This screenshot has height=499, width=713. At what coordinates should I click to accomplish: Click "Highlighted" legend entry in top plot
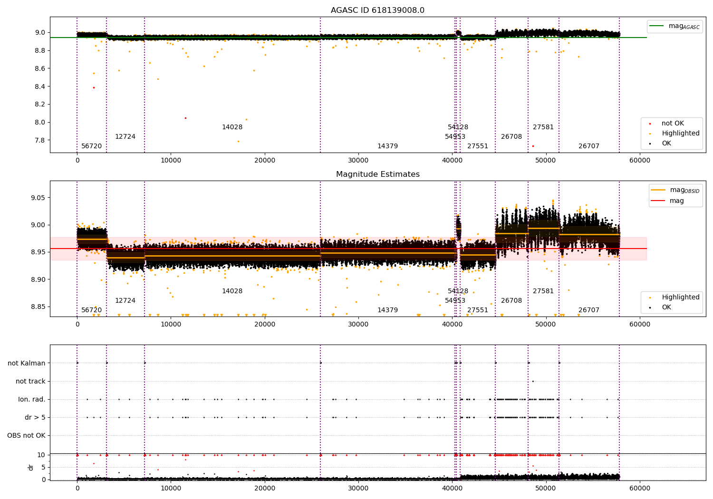(x=680, y=134)
